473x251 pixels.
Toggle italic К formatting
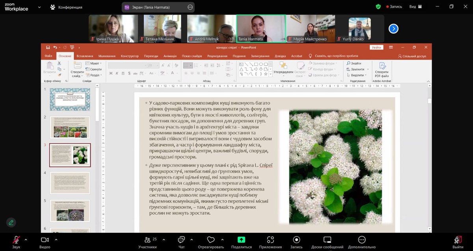click(x=117, y=73)
